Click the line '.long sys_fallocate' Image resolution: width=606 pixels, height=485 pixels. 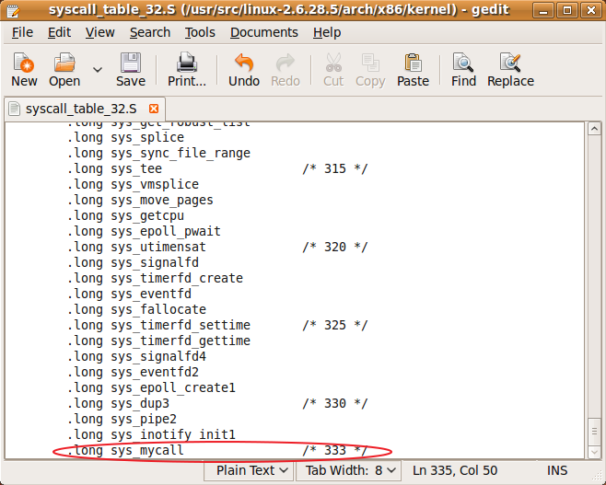pos(136,309)
